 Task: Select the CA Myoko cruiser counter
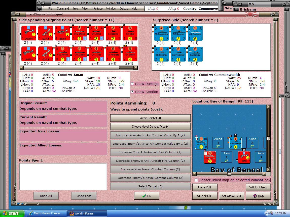point(130,54)
